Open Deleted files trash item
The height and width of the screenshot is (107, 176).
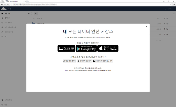(13, 100)
